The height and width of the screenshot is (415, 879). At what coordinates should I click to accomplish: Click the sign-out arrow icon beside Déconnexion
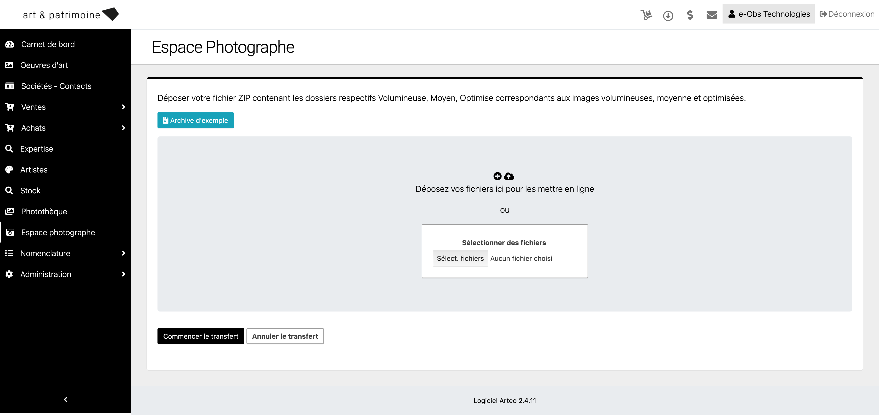tap(823, 14)
